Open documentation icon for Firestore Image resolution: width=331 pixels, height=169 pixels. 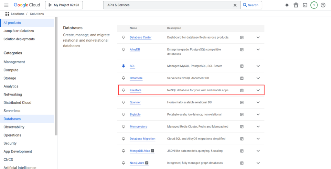pos(242,90)
